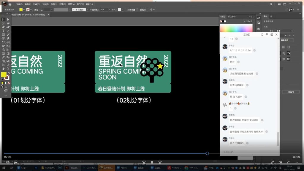Select the Eraser tool
Screen dimensions: 304x171
click(8, 38)
